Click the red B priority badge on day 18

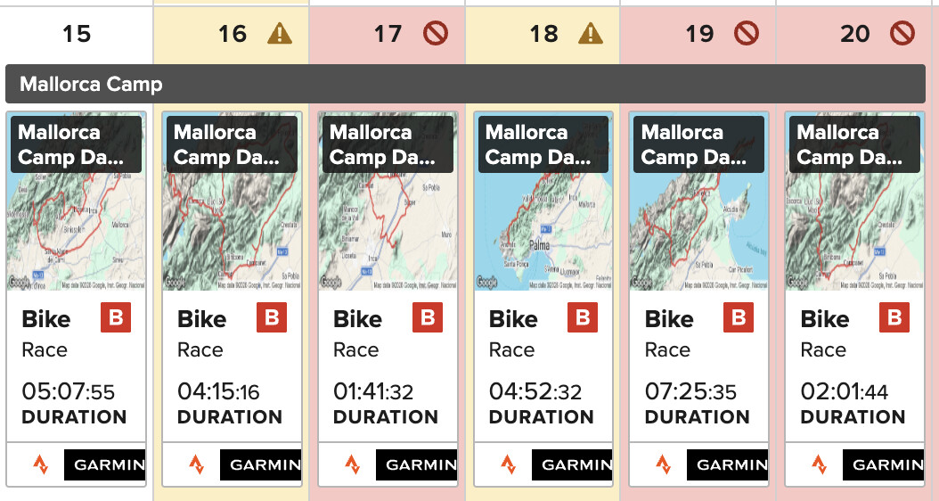click(x=583, y=317)
